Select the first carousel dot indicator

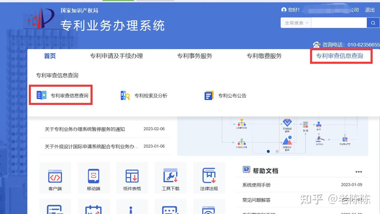pos(268,151)
